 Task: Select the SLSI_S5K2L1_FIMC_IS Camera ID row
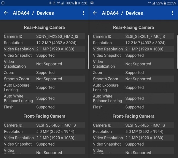pos(133,36)
